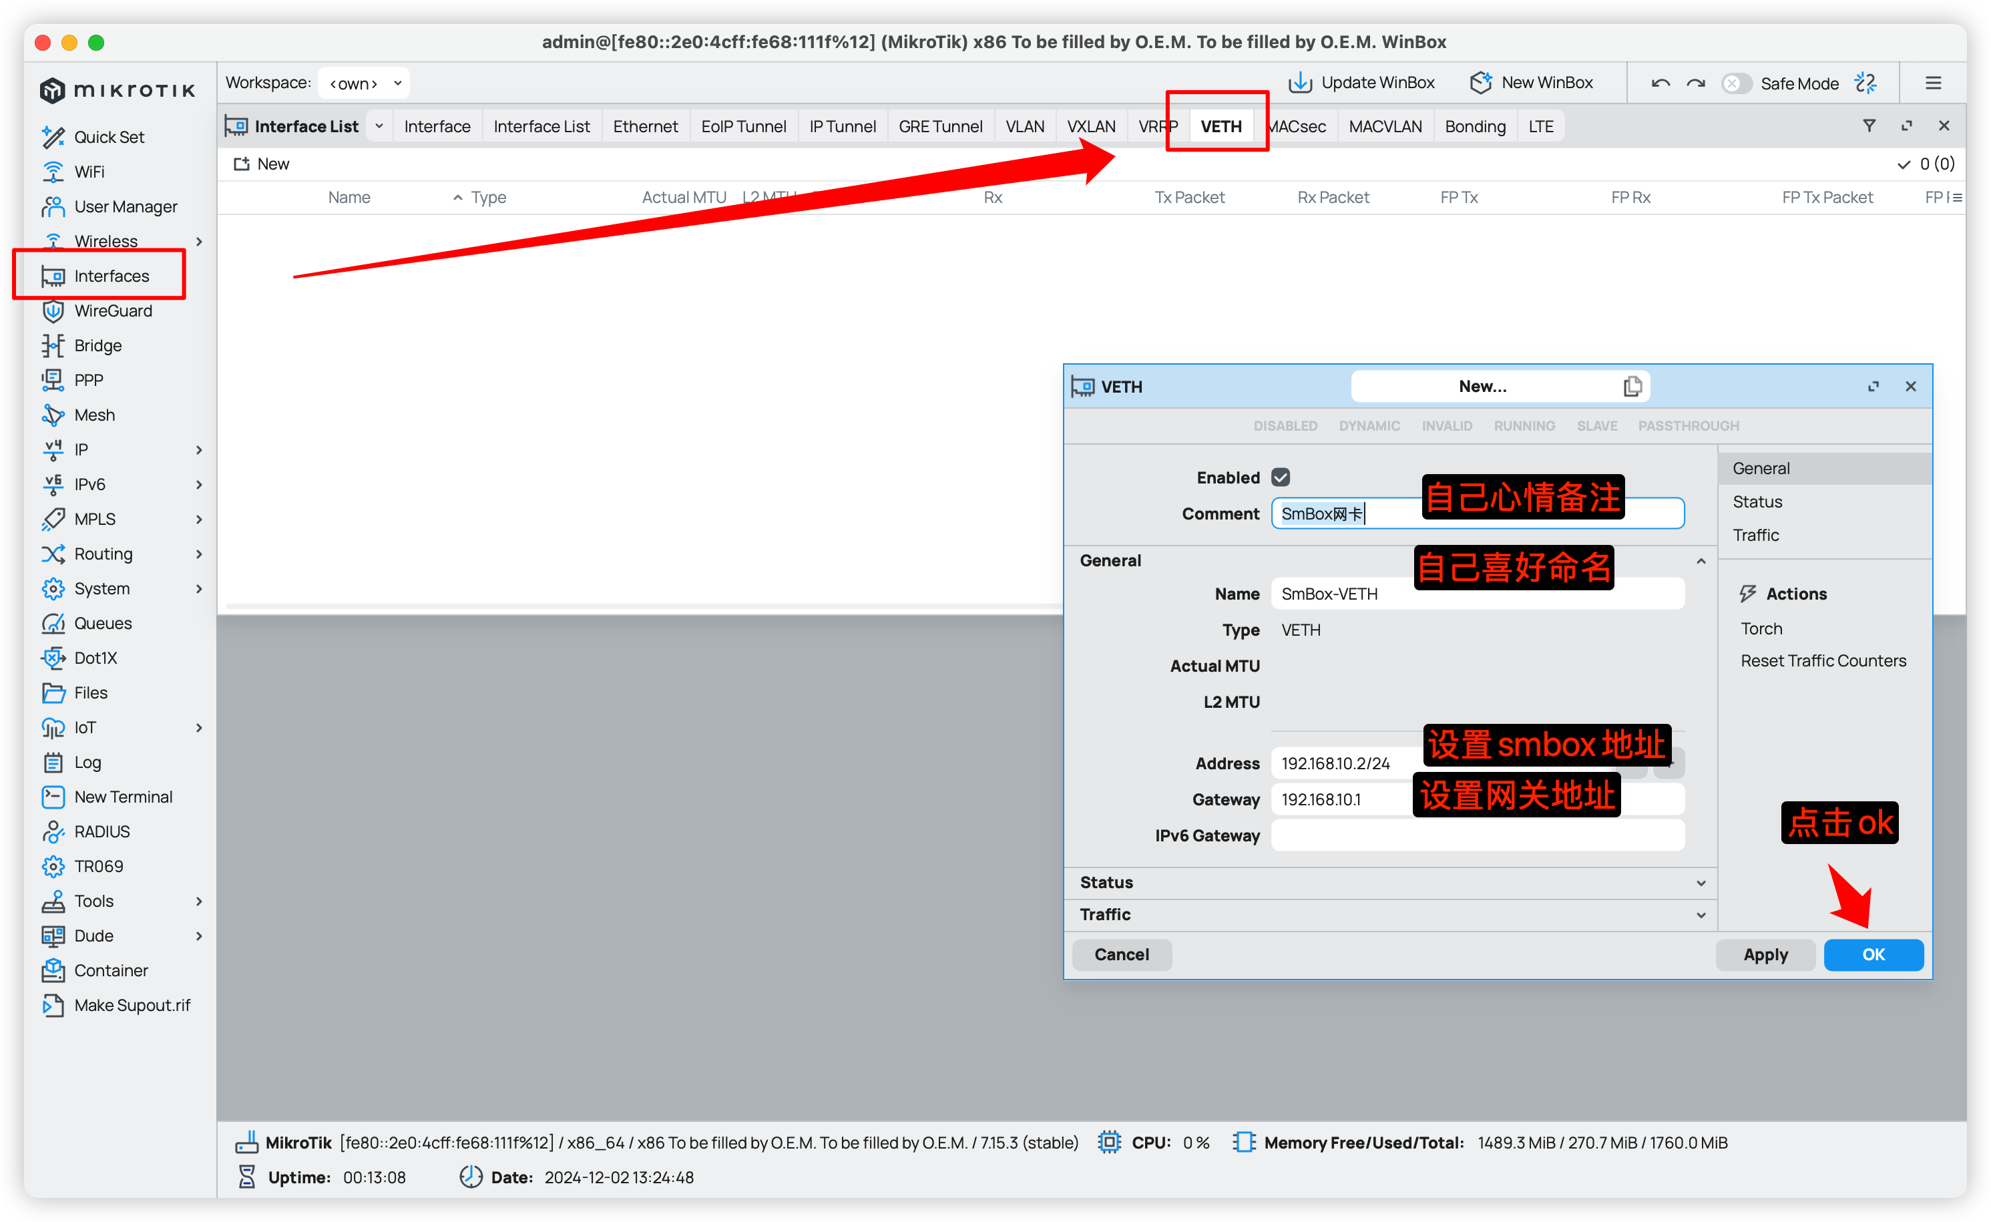Click Reset Traffic Counters
The image size is (1991, 1222).
(1823, 660)
